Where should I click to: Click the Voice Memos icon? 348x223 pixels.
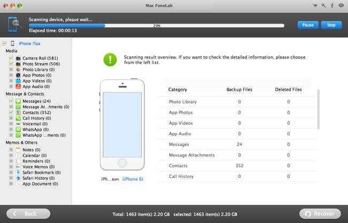(x=18, y=167)
